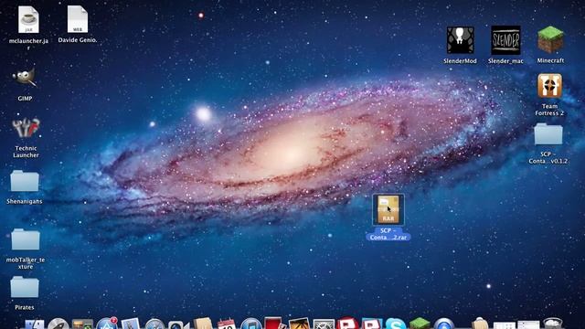Select the SCP Containment v0.1.2 folder
The width and height of the screenshot is (585, 329).
548,134
